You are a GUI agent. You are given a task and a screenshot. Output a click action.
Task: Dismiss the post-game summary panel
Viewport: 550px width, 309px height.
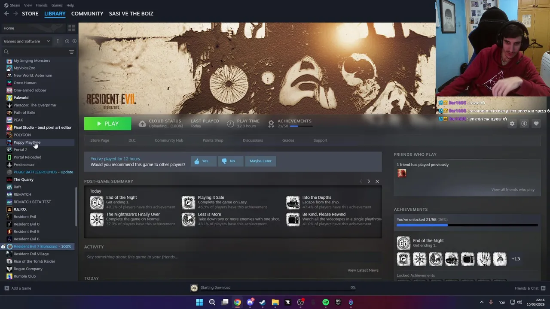point(377,182)
